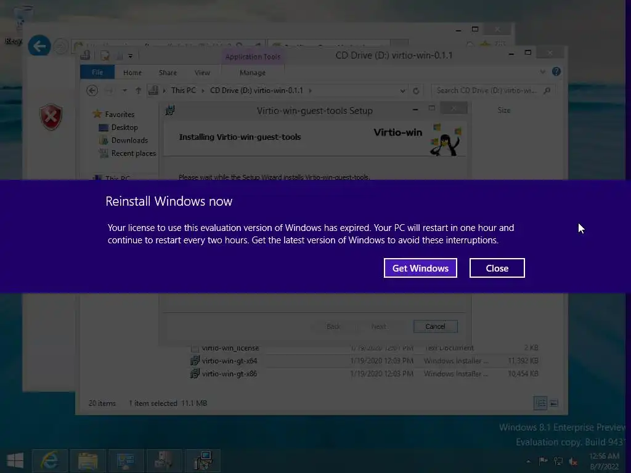Click the Explorer window drive icon

coord(85,55)
